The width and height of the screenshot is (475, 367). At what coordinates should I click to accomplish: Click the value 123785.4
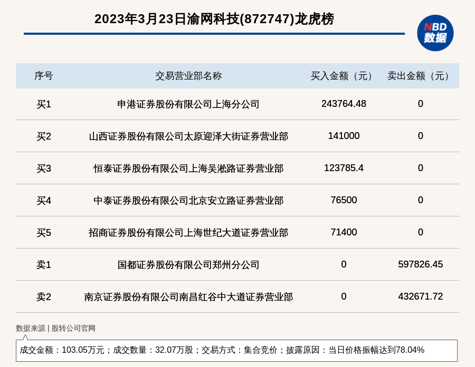(x=344, y=168)
